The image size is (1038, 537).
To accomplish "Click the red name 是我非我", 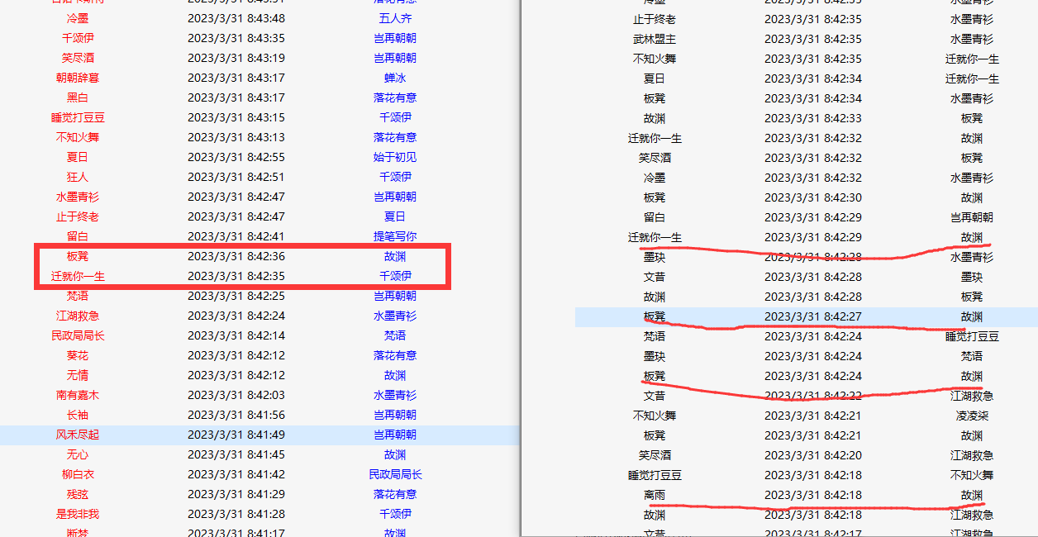I will pos(78,514).
